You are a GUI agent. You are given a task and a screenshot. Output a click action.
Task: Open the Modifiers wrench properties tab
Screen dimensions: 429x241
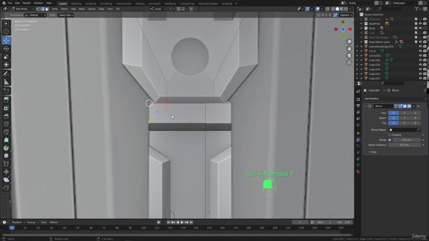point(358,140)
